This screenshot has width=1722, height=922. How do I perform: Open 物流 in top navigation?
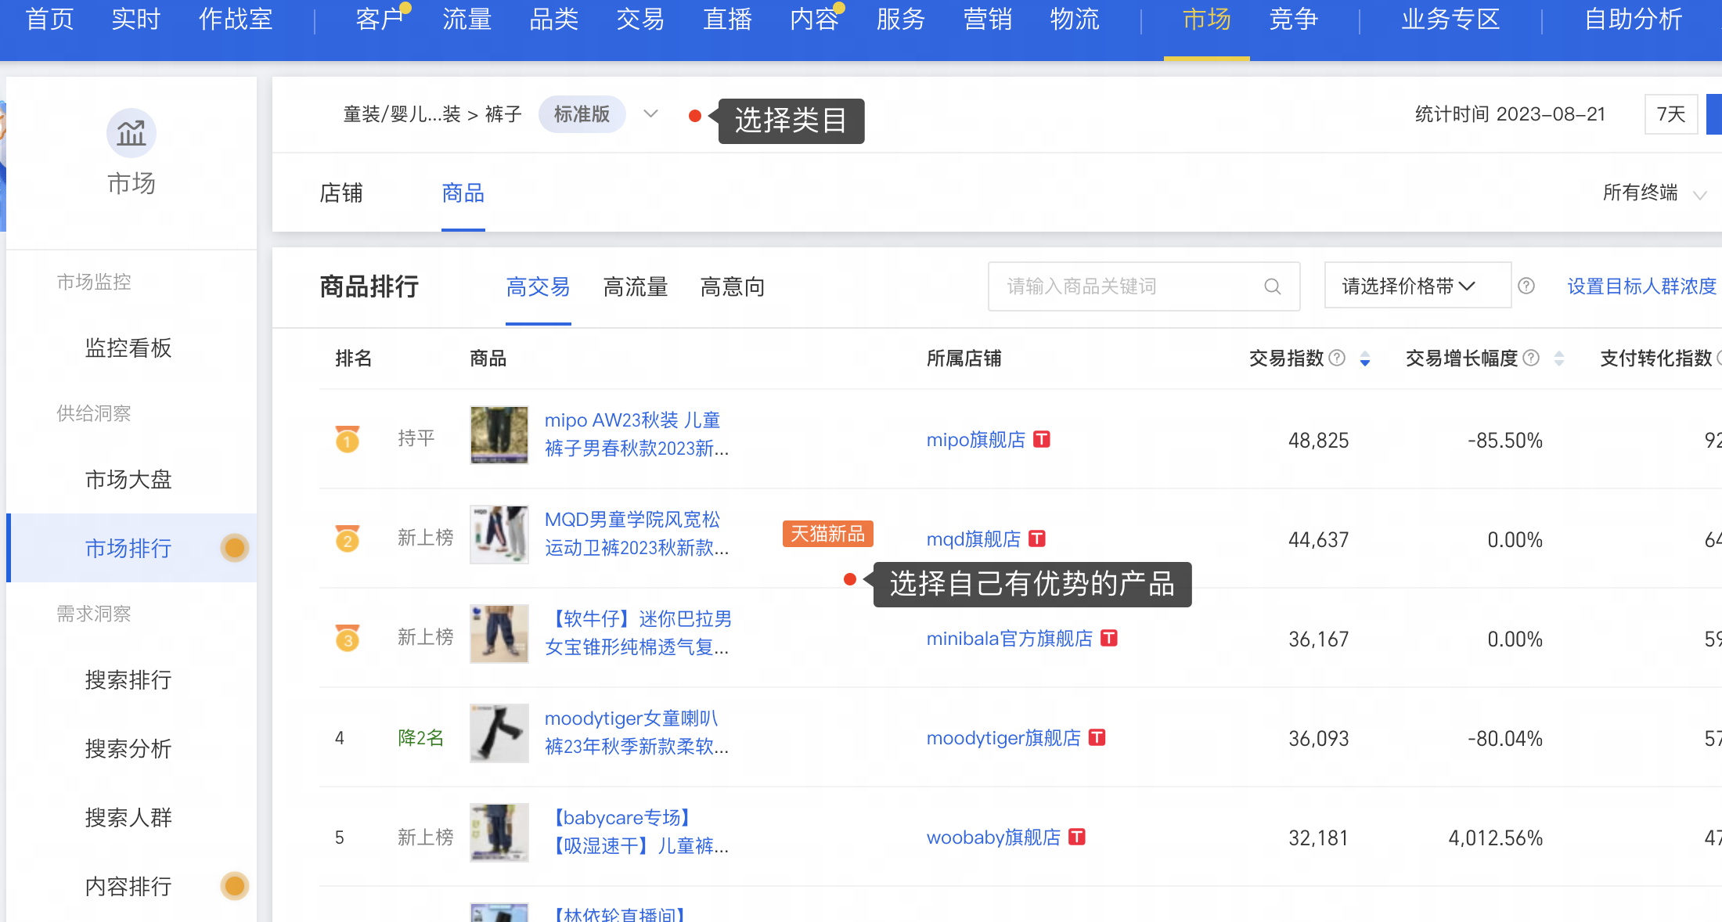tap(1075, 19)
